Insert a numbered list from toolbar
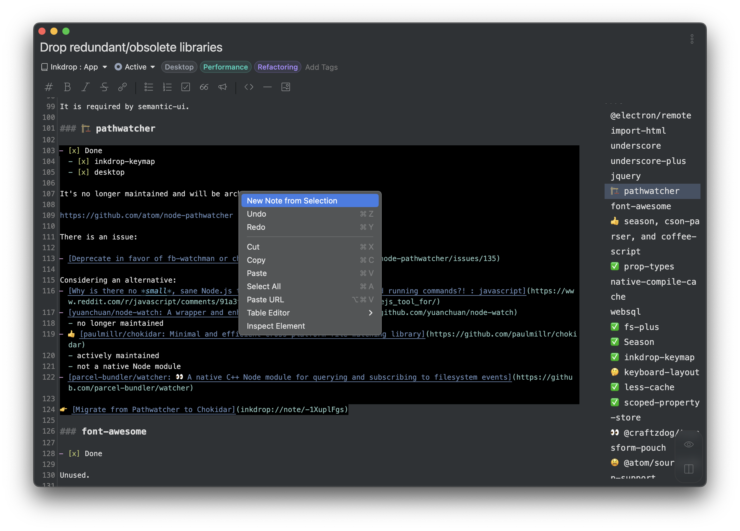 pos(167,87)
